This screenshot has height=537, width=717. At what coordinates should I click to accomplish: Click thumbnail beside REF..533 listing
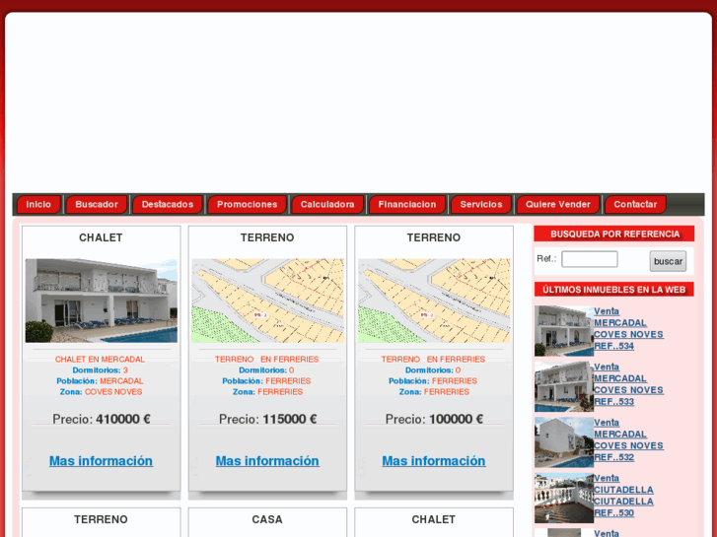coord(564,386)
